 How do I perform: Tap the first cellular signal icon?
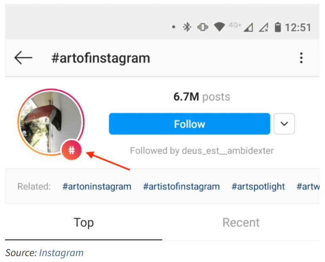click(x=248, y=27)
